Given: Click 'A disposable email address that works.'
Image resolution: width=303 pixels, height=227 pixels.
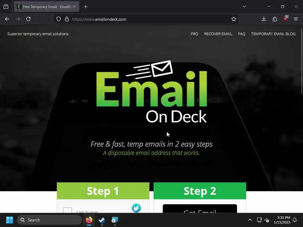Looking at the screenshot, I should 151,153.
